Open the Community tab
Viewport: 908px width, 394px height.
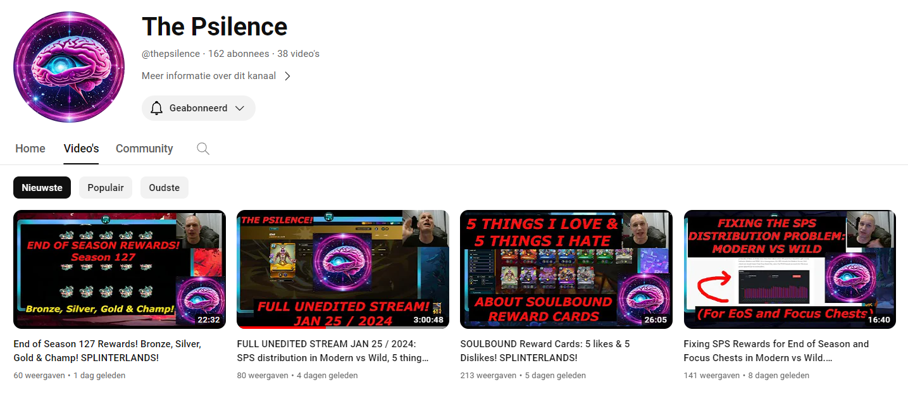coord(144,149)
